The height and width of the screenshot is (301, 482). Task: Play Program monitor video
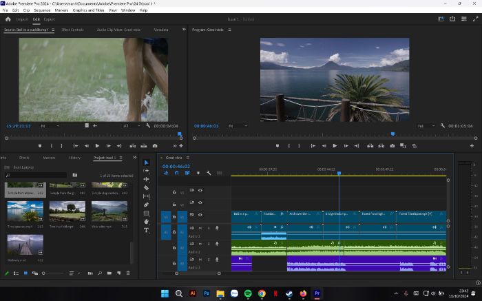tap(335, 146)
